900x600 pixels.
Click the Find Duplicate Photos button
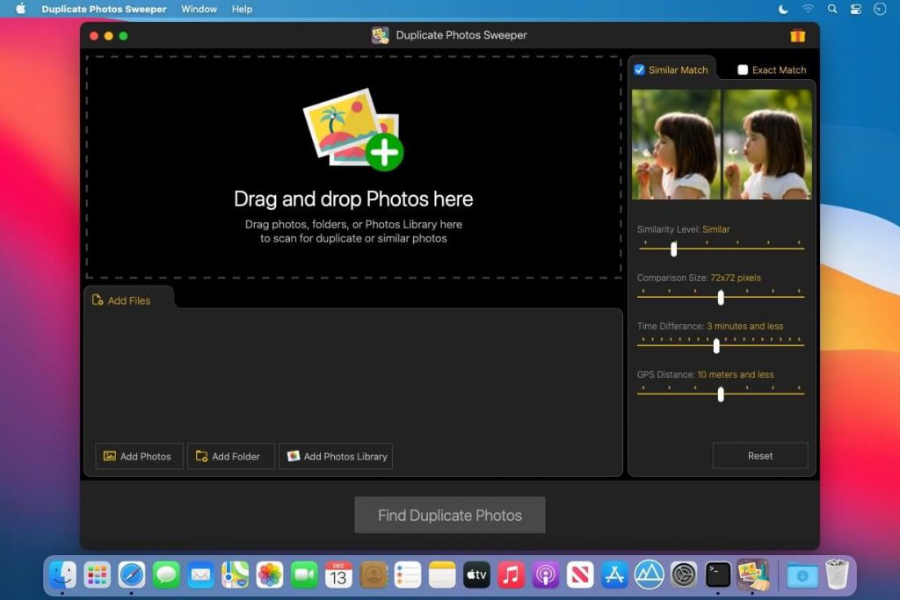pos(449,515)
